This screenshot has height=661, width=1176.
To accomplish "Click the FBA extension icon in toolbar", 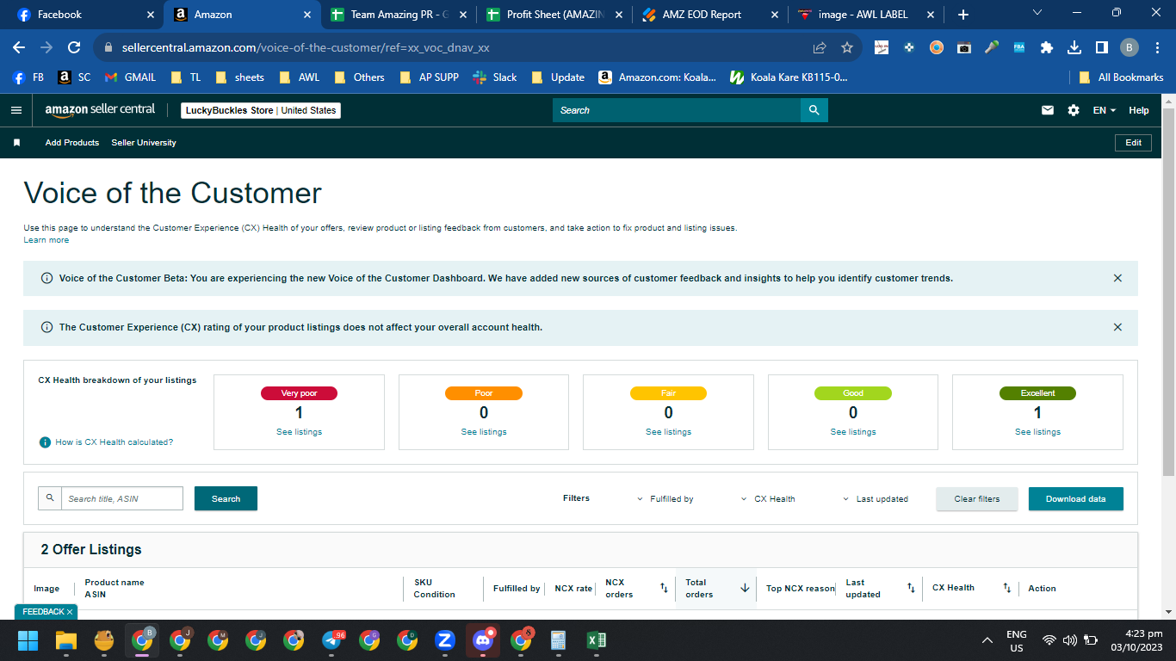I will pyautogui.click(x=1019, y=47).
